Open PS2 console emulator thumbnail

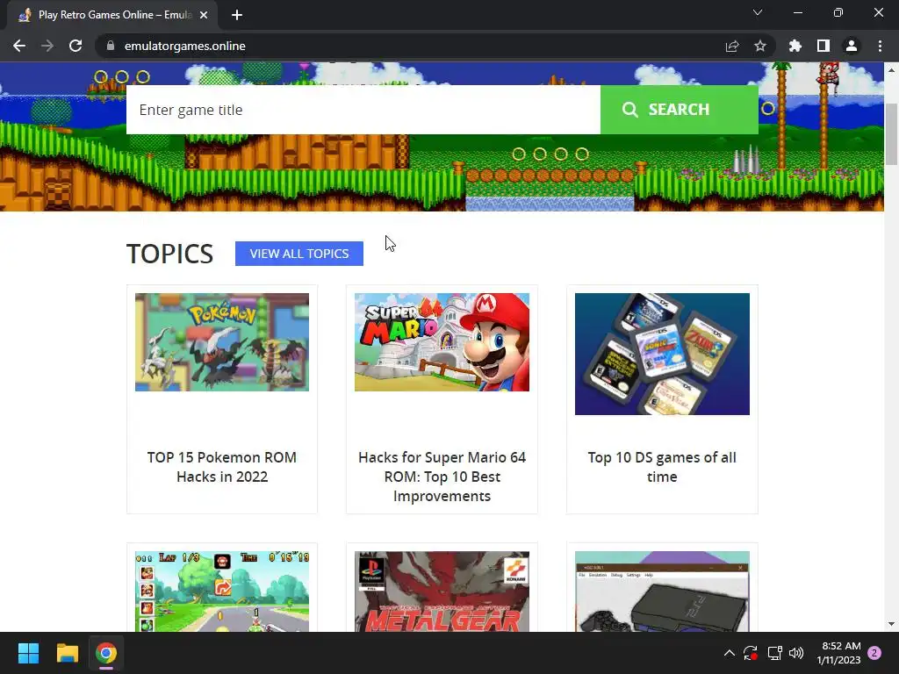pos(662,592)
